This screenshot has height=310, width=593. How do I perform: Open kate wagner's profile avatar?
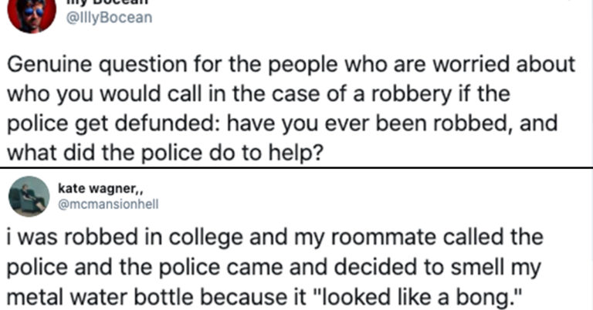29,195
